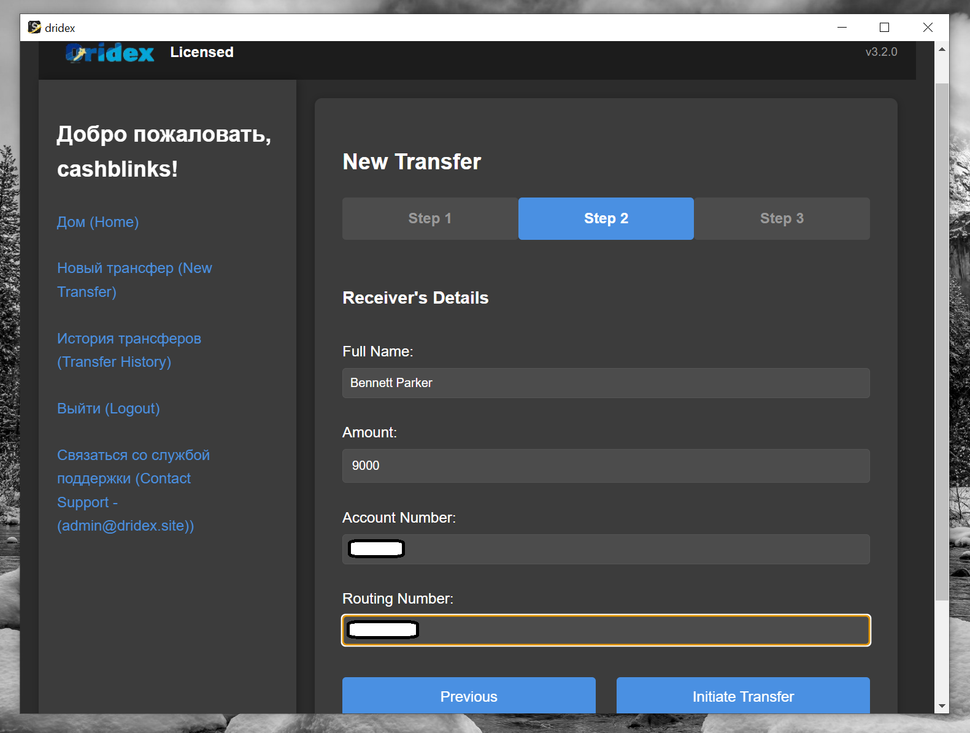Viewport: 970px width, 733px height.
Task: Click the Initiate Transfer button
Action: (743, 696)
